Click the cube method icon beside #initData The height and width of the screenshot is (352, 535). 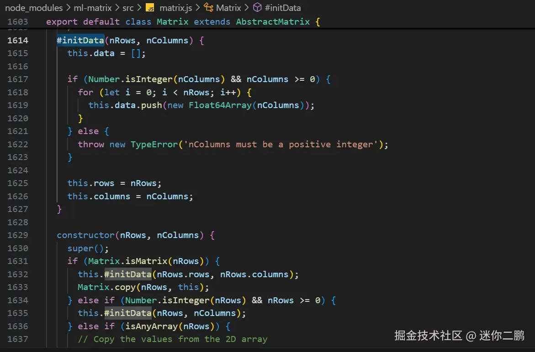point(256,7)
